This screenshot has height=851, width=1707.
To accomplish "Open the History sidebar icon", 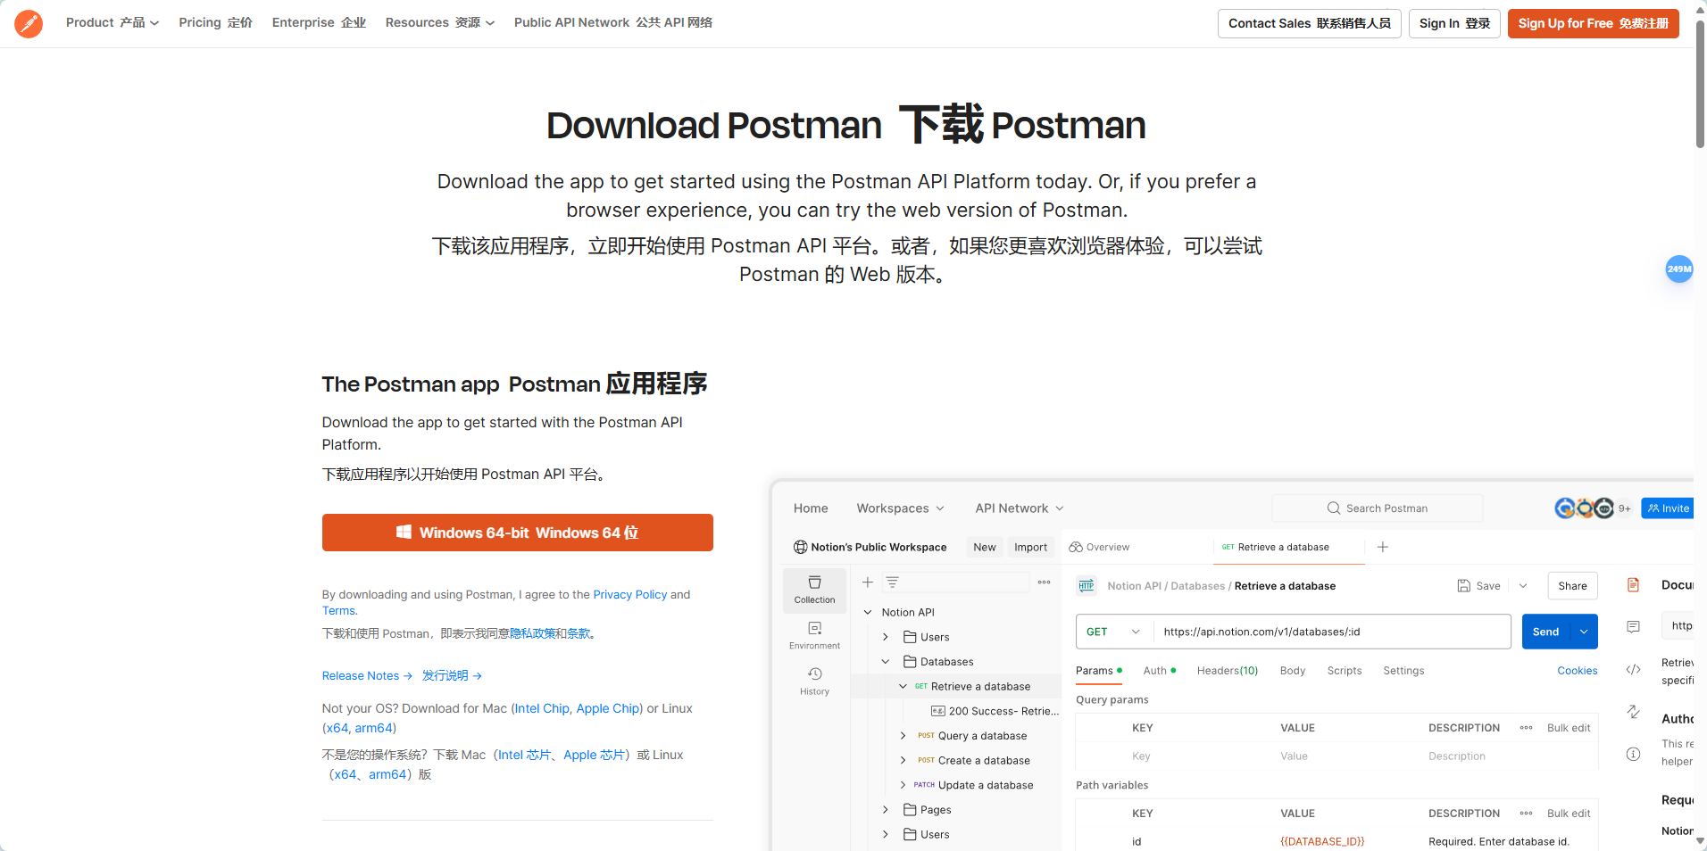I will [814, 682].
